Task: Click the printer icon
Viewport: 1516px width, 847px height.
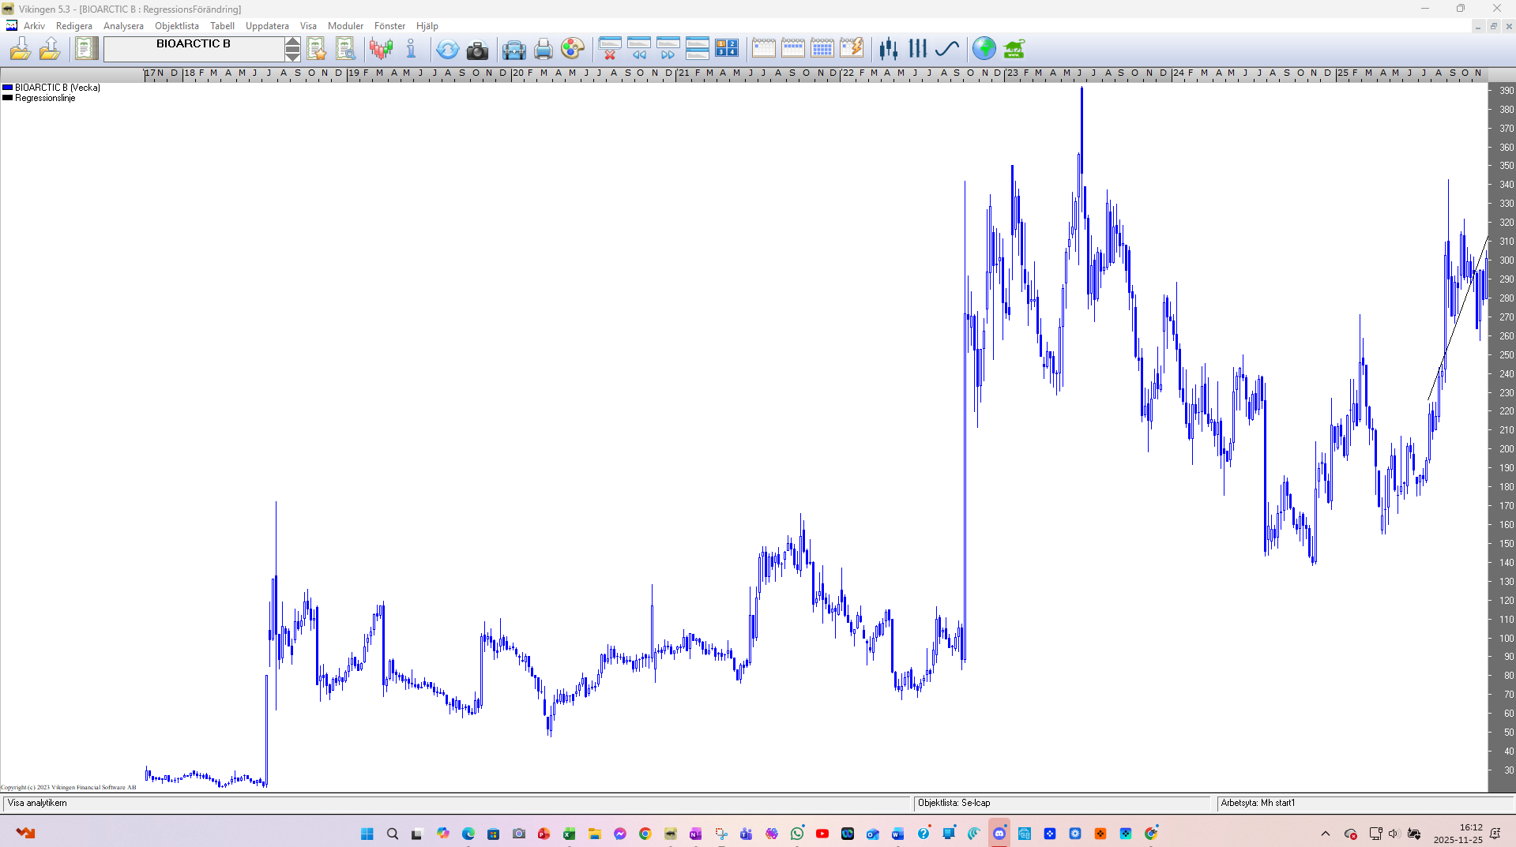Action: click(543, 50)
